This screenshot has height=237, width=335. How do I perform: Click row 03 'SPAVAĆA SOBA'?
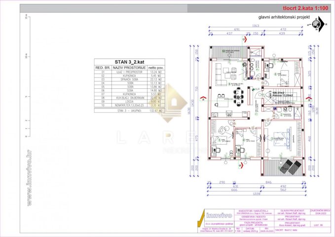coord(129,79)
